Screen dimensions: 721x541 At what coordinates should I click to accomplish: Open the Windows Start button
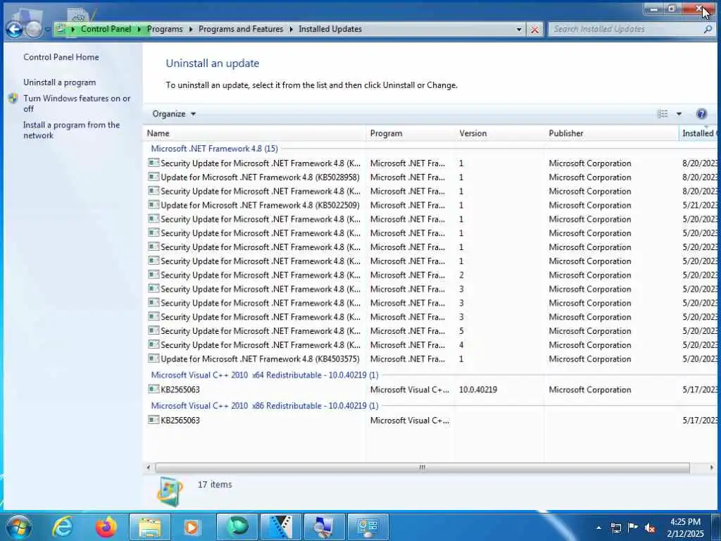(x=18, y=527)
